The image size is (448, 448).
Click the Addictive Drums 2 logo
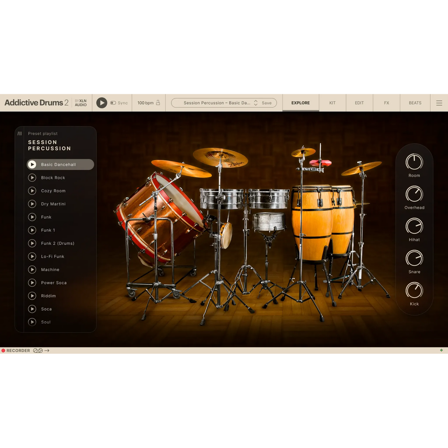[36, 103]
